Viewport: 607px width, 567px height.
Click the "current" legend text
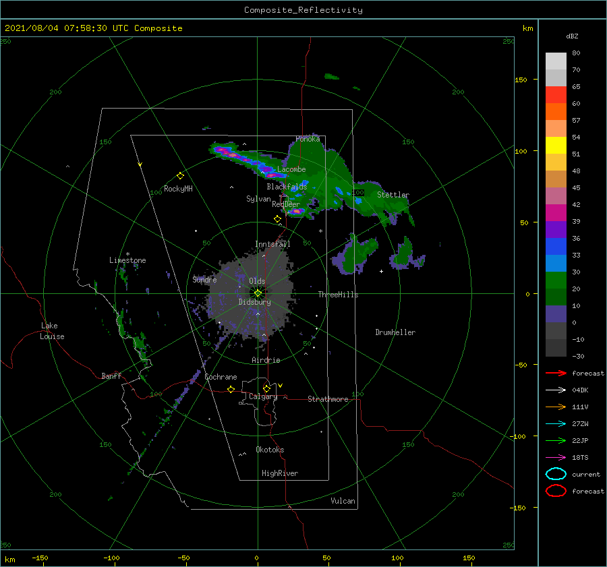pos(585,474)
